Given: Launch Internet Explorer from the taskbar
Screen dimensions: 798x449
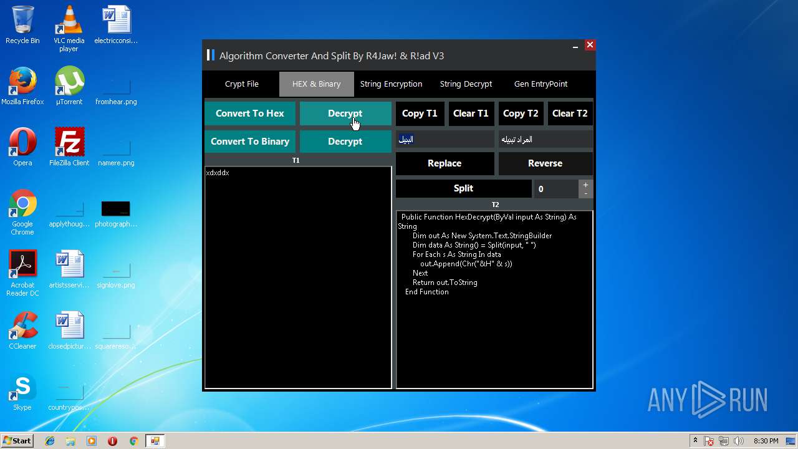Looking at the screenshot, I should coord(50,441).
